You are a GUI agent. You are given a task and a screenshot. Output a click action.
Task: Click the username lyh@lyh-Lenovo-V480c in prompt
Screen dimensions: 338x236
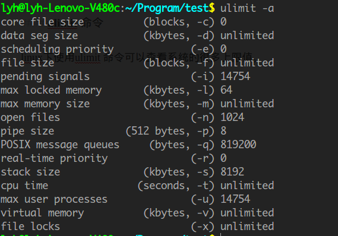click(61, 8)
